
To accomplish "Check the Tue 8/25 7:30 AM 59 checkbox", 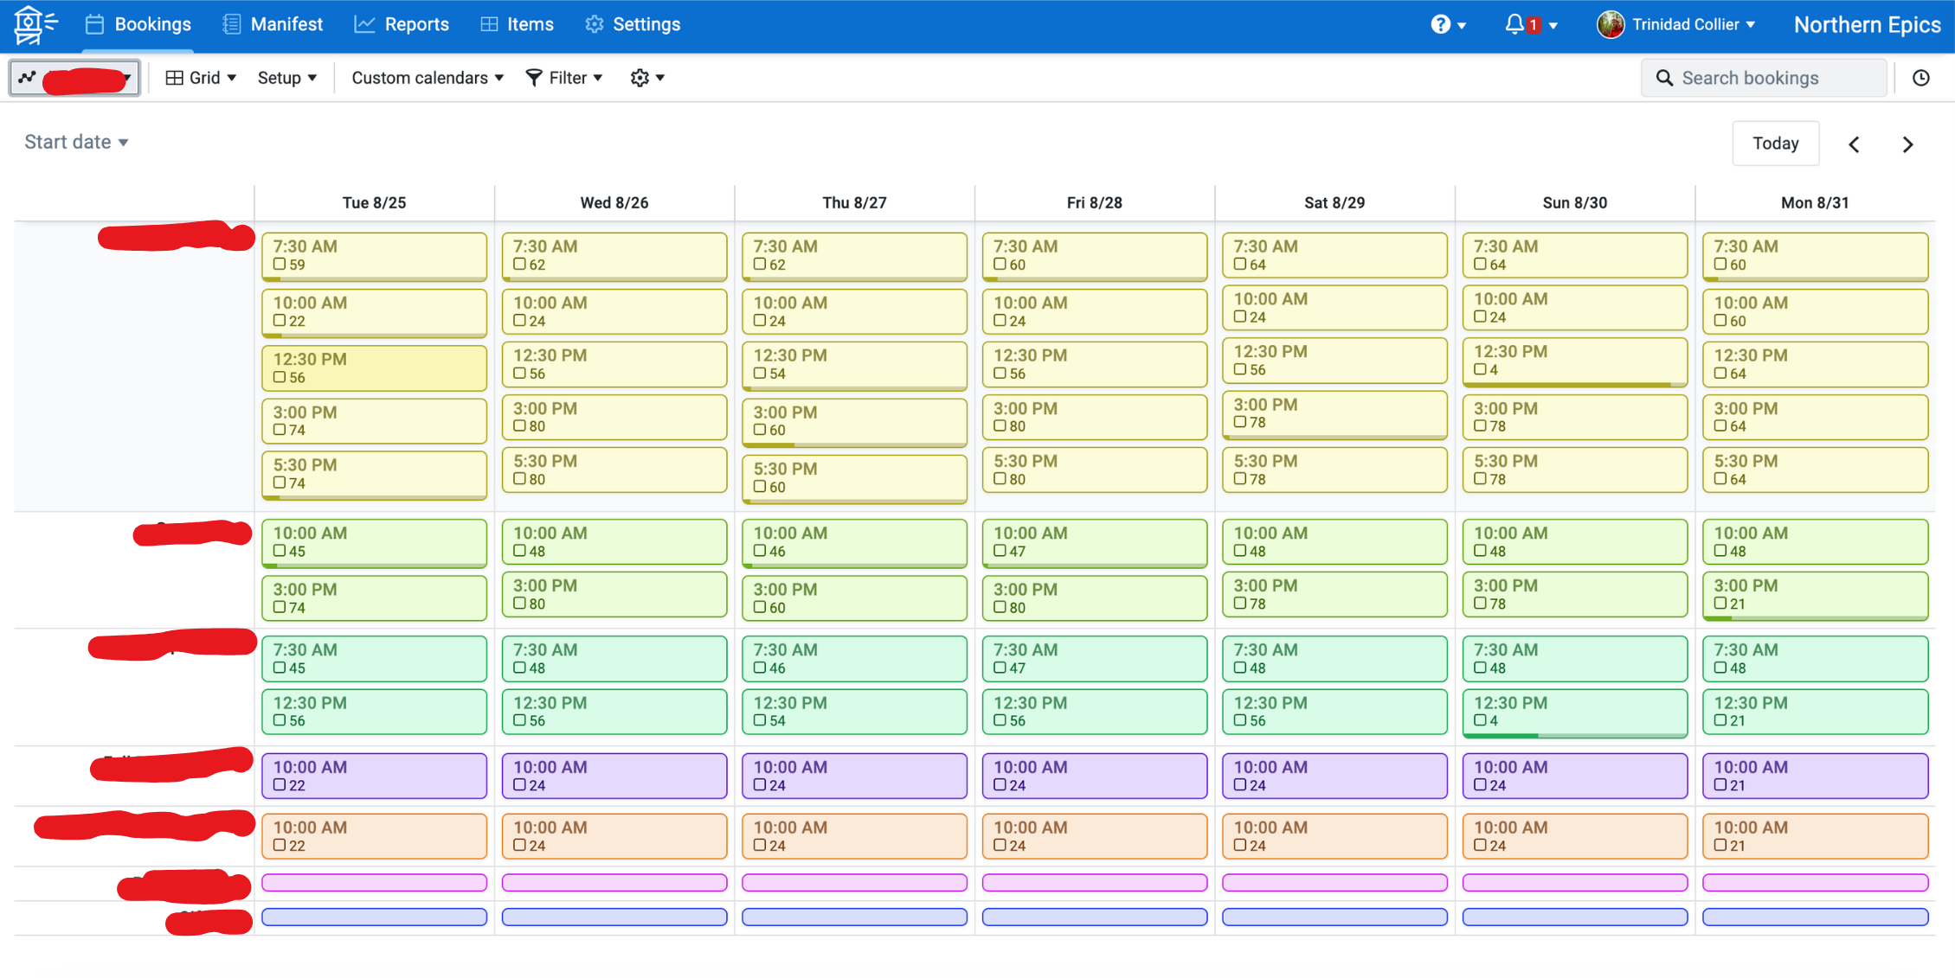I will pyautogui.click(x=280, y=265).
